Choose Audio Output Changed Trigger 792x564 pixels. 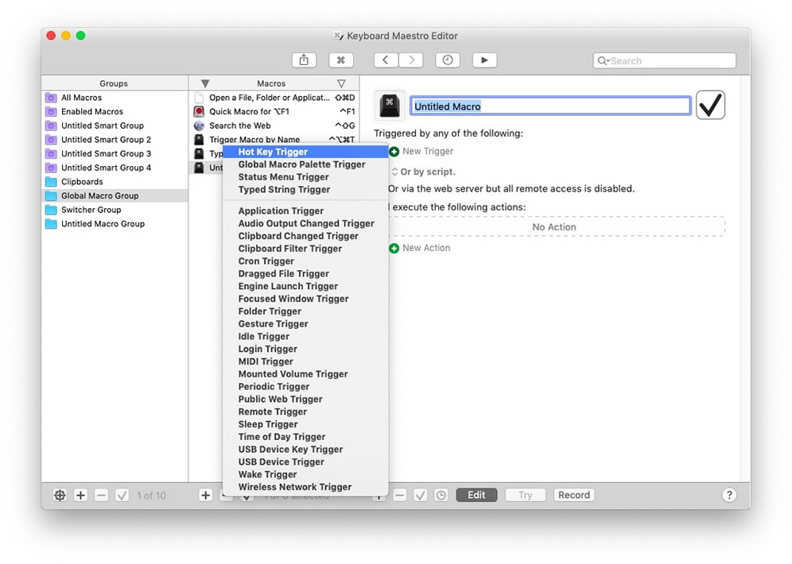click(x=305, y=223)
